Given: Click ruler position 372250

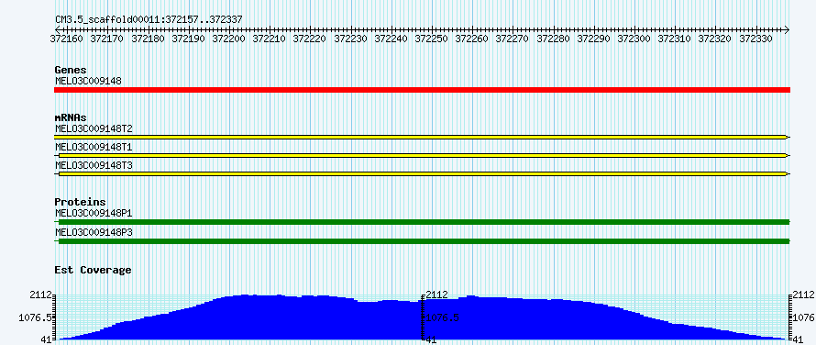Looking at the screenshot, I should click(432, 38).
